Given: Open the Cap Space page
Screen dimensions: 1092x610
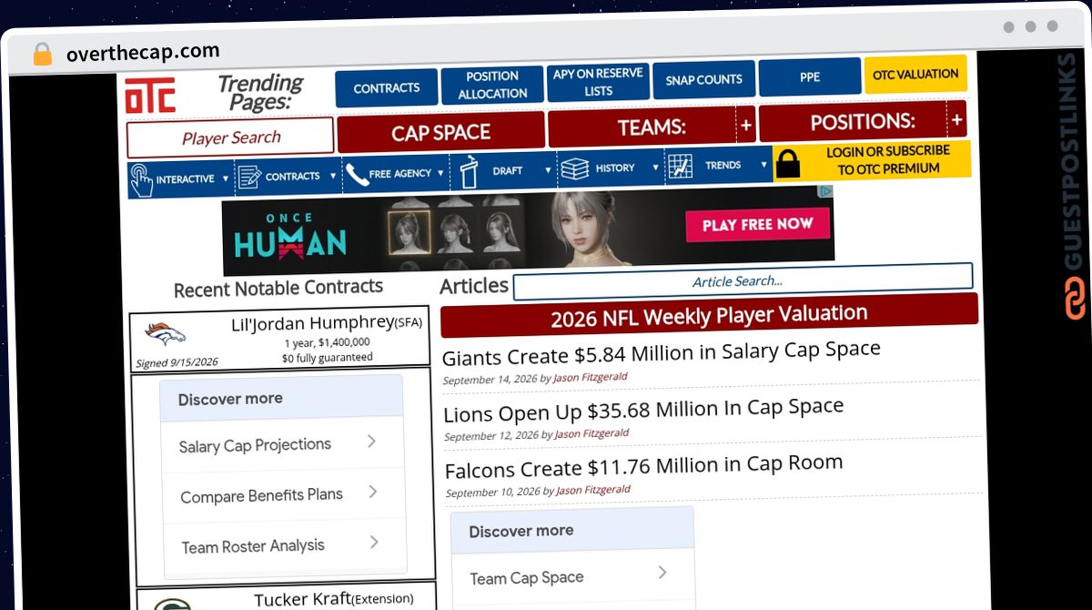Looking at the screenshot, I should tap(441, 133).
